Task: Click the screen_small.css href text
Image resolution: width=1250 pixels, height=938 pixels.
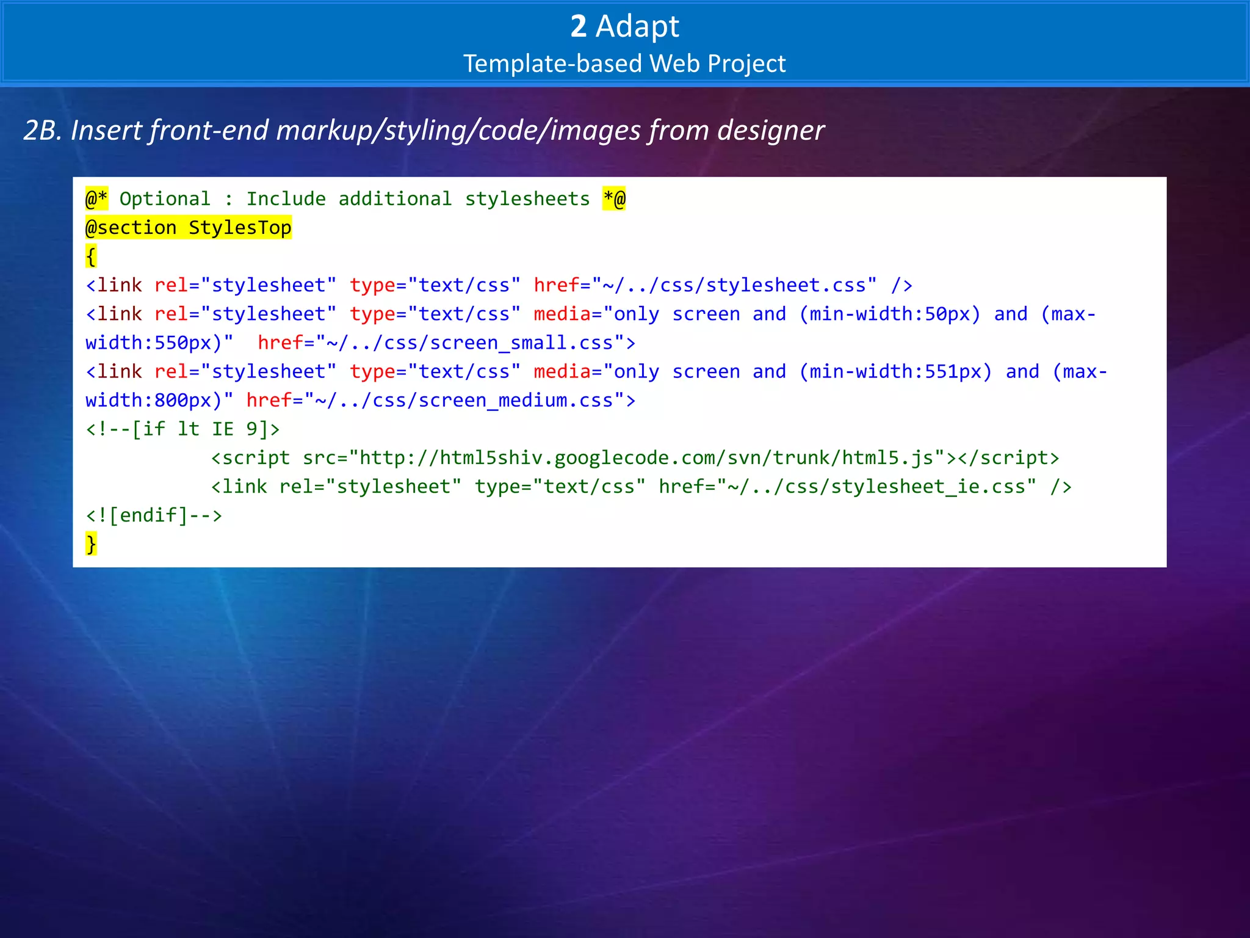Action: point(446,343)
